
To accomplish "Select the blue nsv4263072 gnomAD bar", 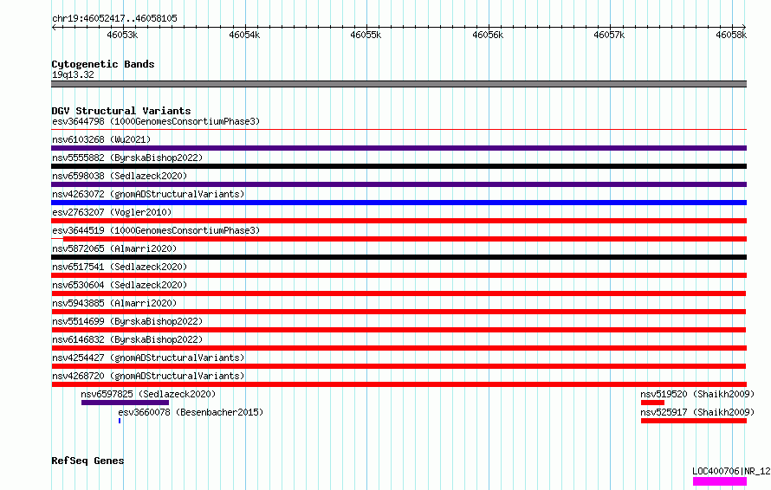I will (x=398, y=203).
